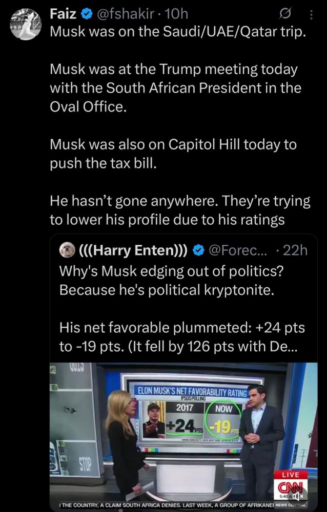Screen dimensions: 327x512
Task: Click the "He hasn't gone anywhere" paragraph
Action: point(179,209)
